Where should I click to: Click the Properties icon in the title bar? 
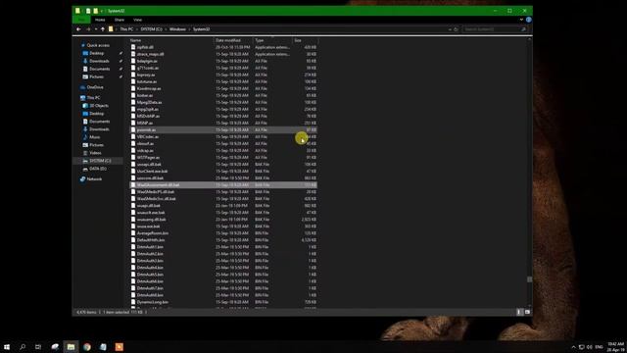click(88, 11)
